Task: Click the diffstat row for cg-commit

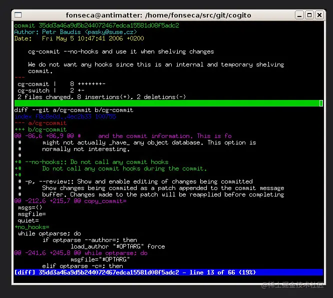Action: [62, 84]
